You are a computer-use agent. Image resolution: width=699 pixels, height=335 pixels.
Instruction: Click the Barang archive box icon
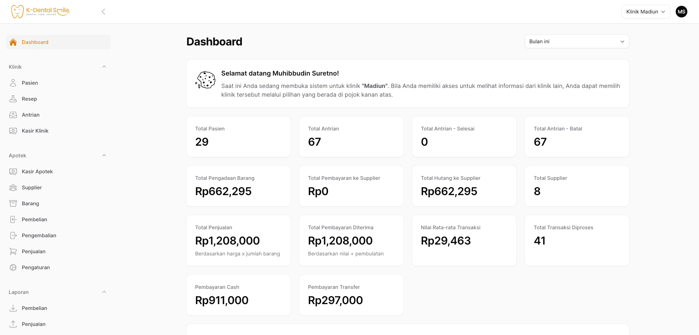(x=13, y=203)
